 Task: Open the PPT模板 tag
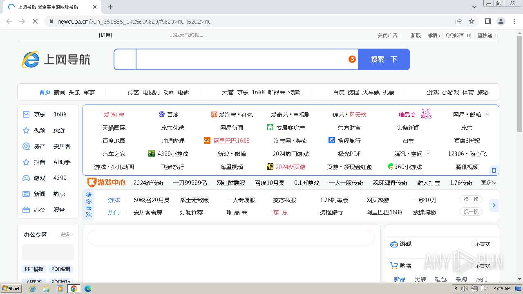(x=34, y=269)
